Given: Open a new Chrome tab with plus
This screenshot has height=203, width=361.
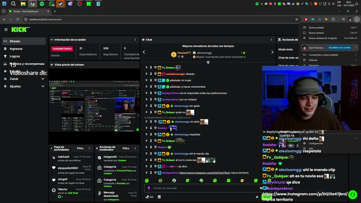Looking at the screenshot, I should [55, 11].
